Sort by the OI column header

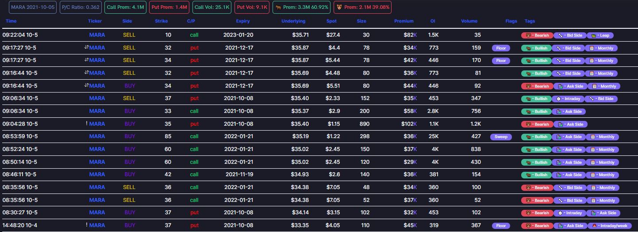pos(433,21)
